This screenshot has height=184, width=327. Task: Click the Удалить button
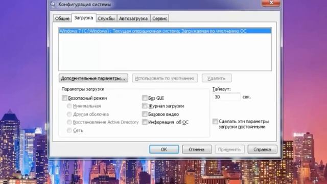217,78
